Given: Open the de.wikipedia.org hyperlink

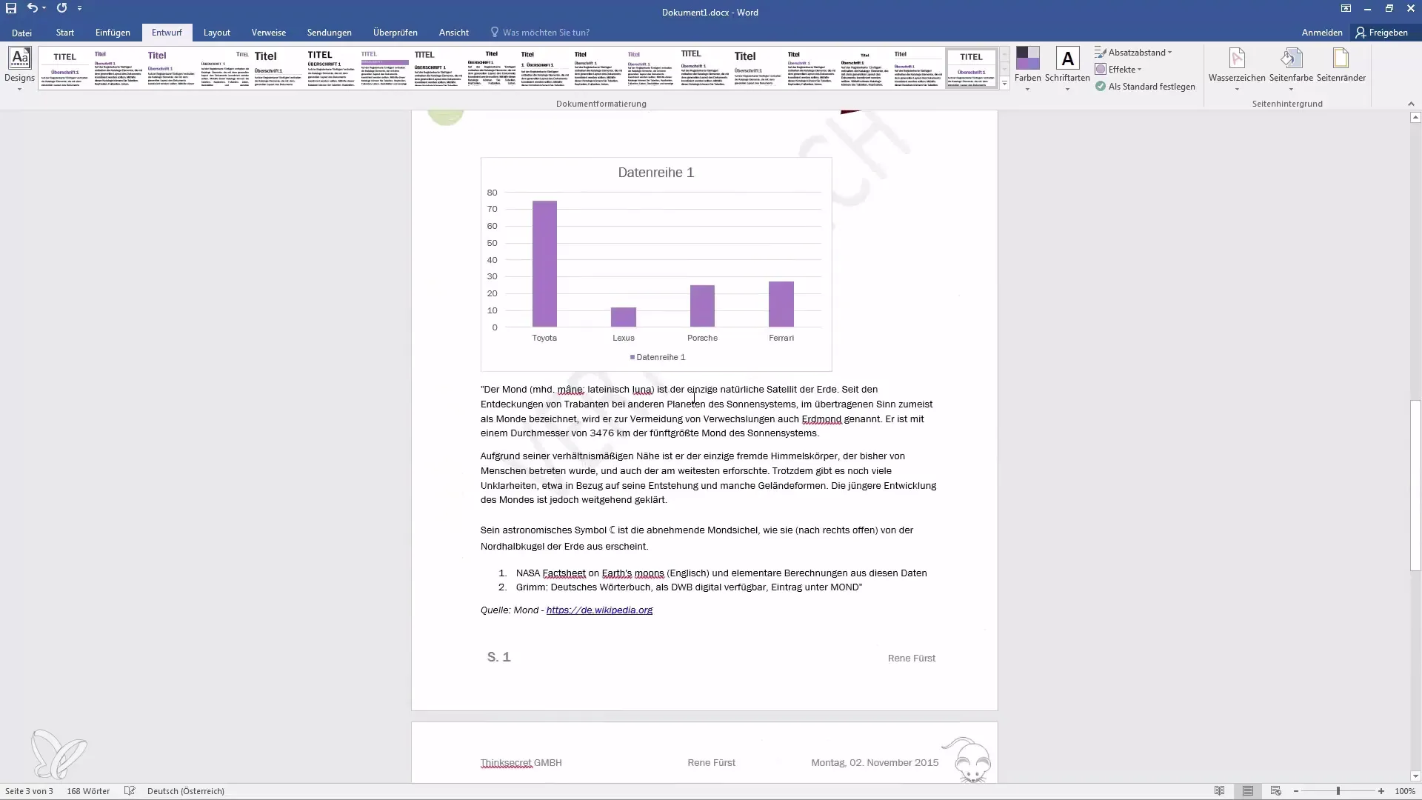Looking at the screenshot, I should 599,610.
